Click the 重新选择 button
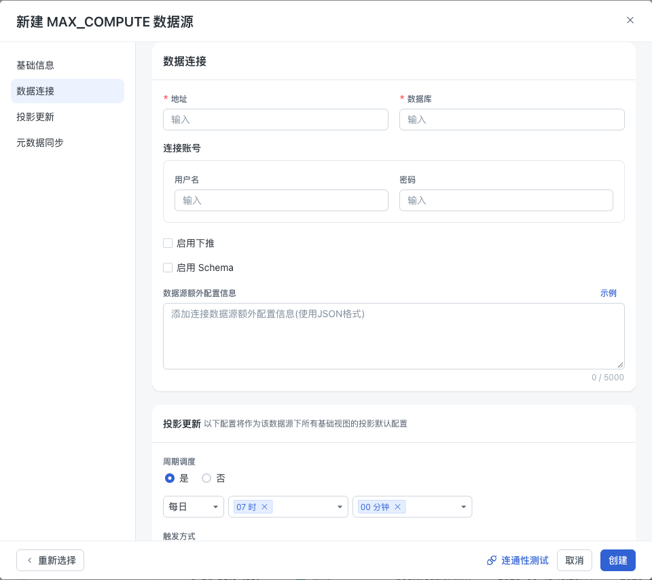Viewport: 652px width, 580px height. 50,560
